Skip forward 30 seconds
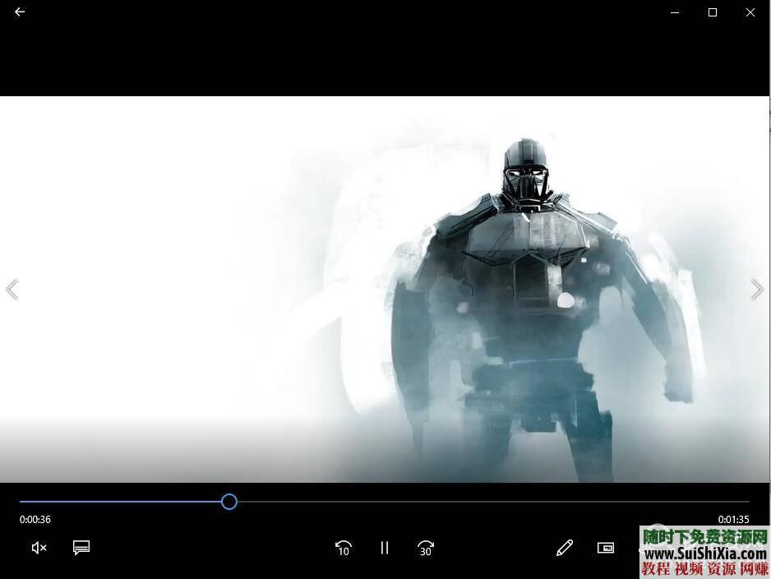This screenshot has height=579, width=771. [426, 548]
